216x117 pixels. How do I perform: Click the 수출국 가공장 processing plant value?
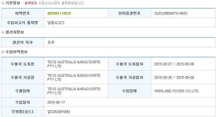point(74,78)
